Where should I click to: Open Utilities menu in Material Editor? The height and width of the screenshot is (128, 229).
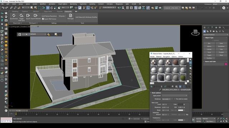coord(180,57)
